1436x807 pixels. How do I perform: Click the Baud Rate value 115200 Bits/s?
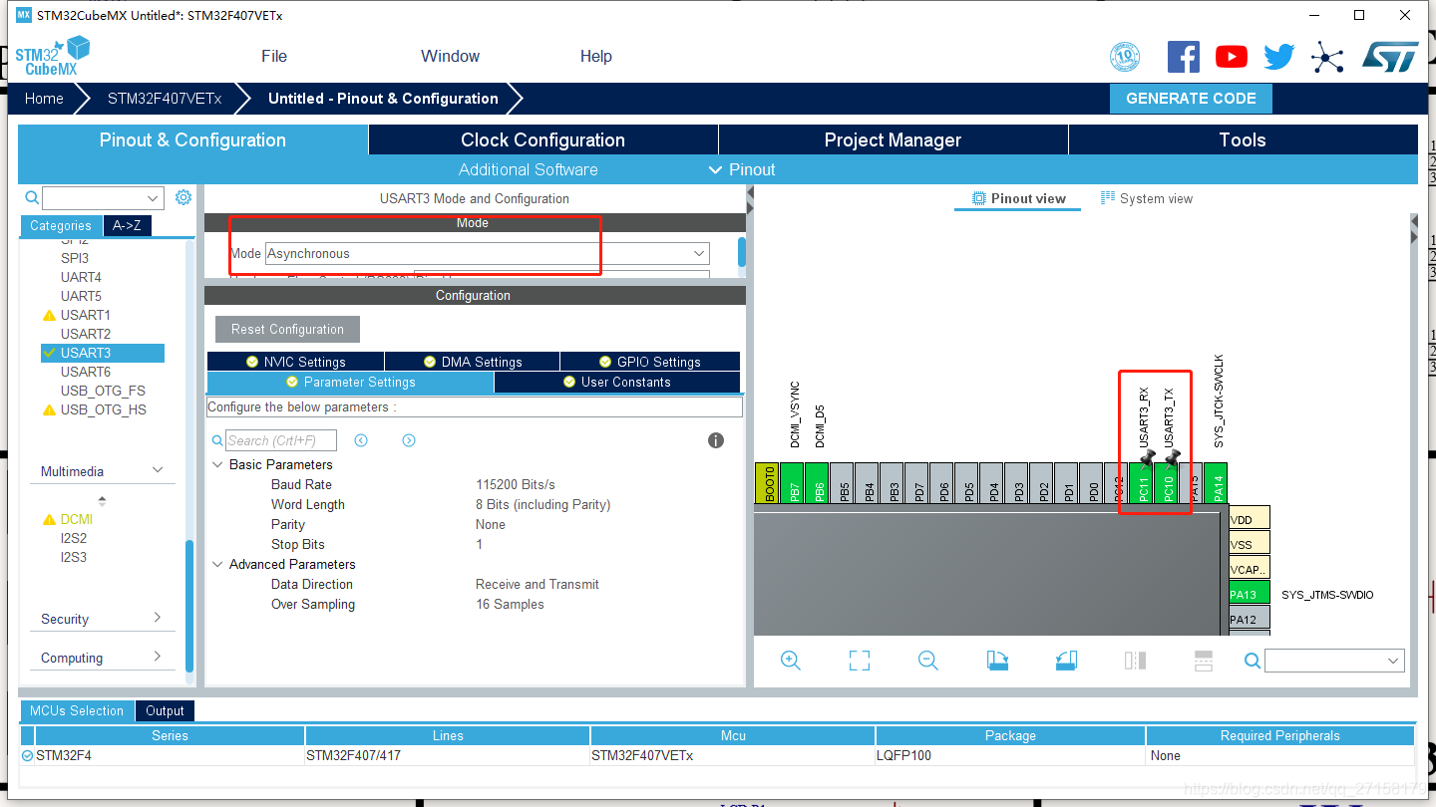tap(516, 484)
